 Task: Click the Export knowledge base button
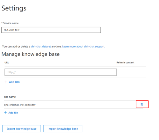22,129
